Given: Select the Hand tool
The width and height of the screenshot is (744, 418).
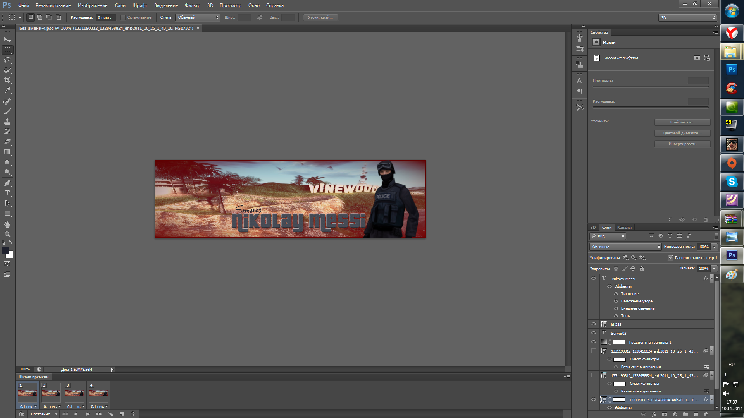Looking at the screenshot, I should (x=7, y=224).
